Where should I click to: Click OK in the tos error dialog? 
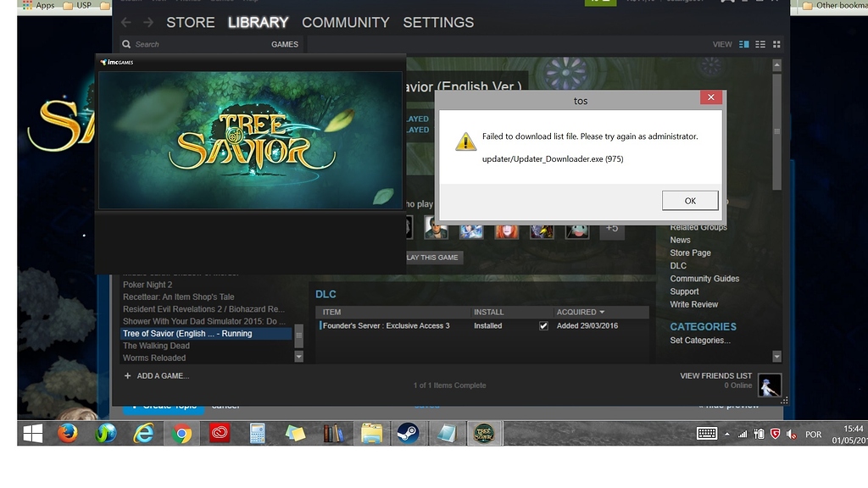click(x=689, y=201)
